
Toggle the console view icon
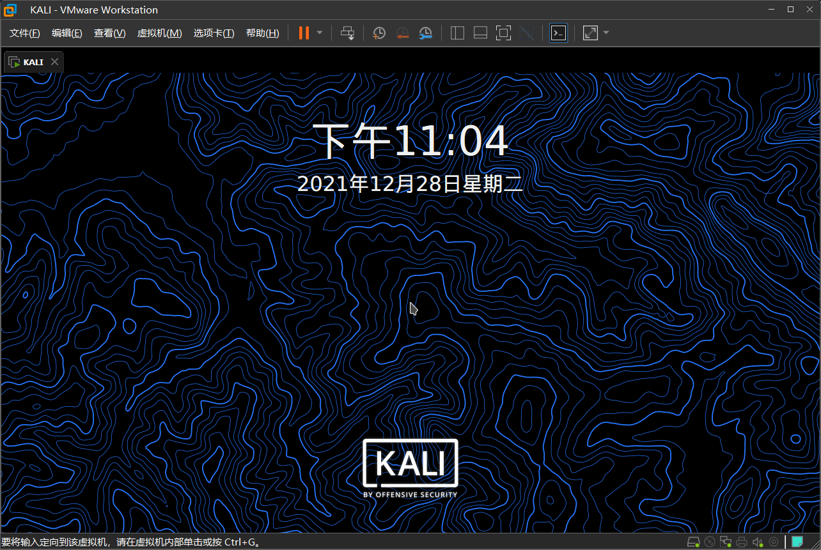click(x=558, y=33)
